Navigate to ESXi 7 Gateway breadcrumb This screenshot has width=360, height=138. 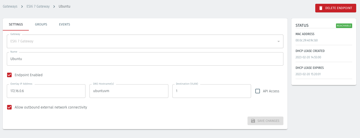tap(38, 7)
